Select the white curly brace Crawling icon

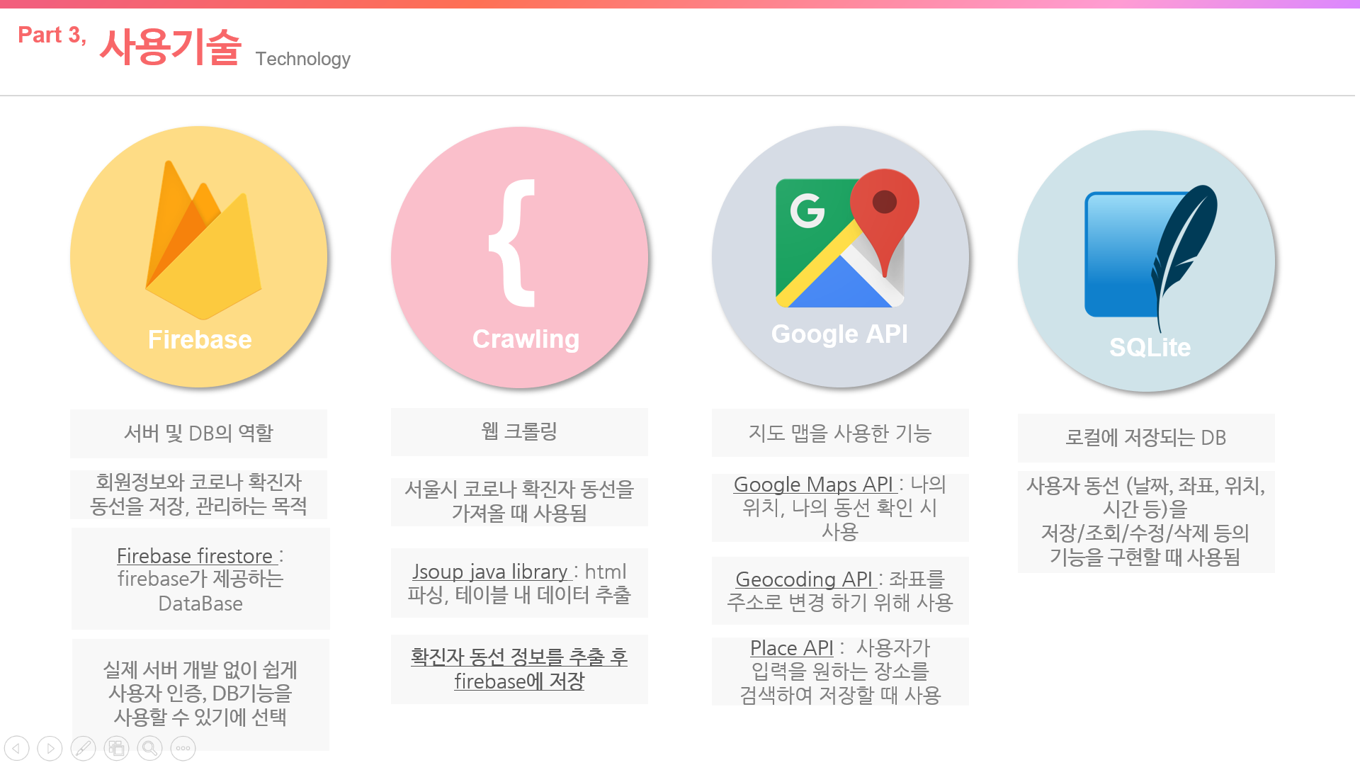point(513,243)
